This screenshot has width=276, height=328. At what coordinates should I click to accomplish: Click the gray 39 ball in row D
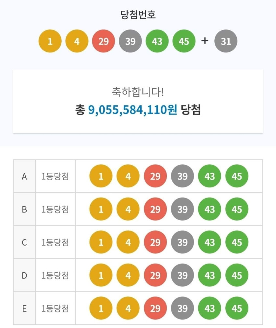pos(182,275)
